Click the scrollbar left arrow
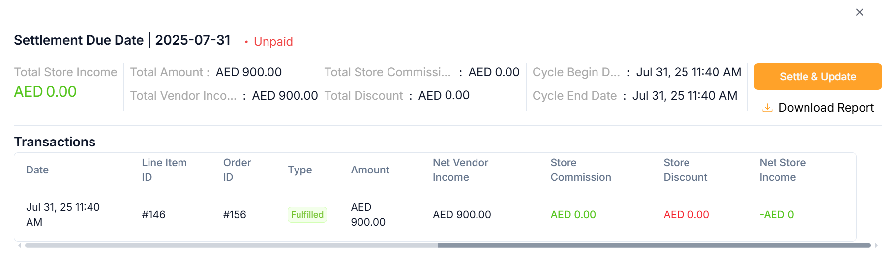Viewport: 895px width, 257px height. pyautogui.click(x=20, y=245)
